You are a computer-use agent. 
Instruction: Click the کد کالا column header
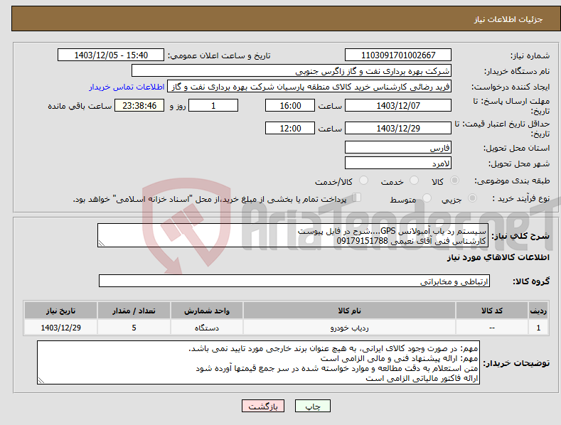click(492, 311)
